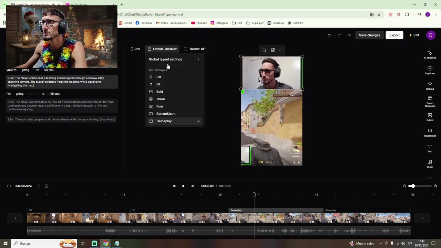Open the B-Roll panel
441x248 pixels.
pos(430,117)
